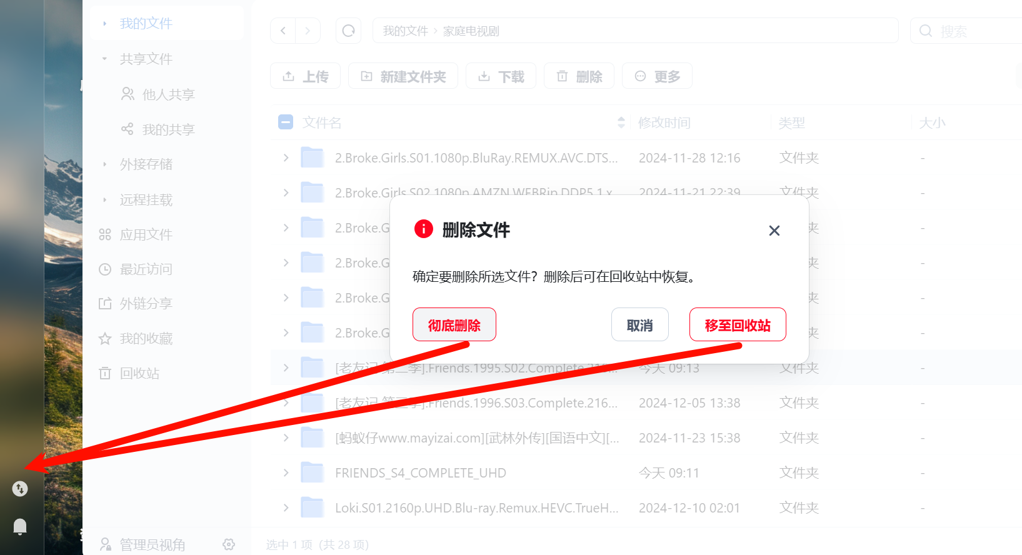Expand the 2.Broke.Girls.S01 folder row

(x=286, y=157)
